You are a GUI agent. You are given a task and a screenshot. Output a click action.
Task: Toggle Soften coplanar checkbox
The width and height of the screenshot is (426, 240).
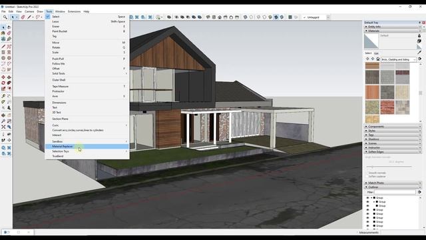367,177
